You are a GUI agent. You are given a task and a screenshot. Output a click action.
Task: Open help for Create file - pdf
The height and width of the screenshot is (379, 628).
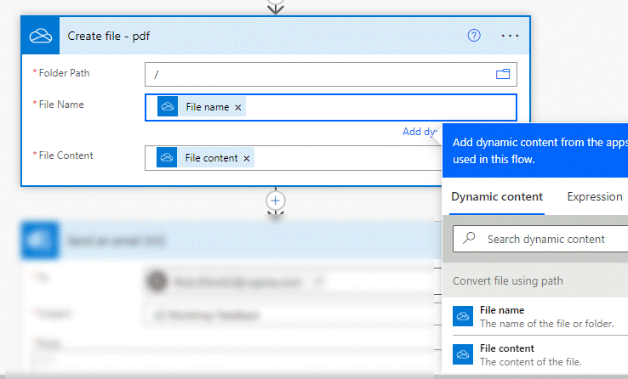tap(474, 36)
